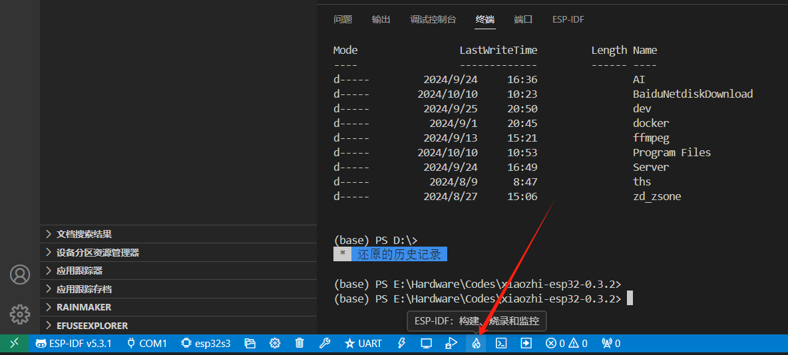This screenshot has height=355, width=788.
Task: Click the wrench build project icon
Action: tap(325, 344)
